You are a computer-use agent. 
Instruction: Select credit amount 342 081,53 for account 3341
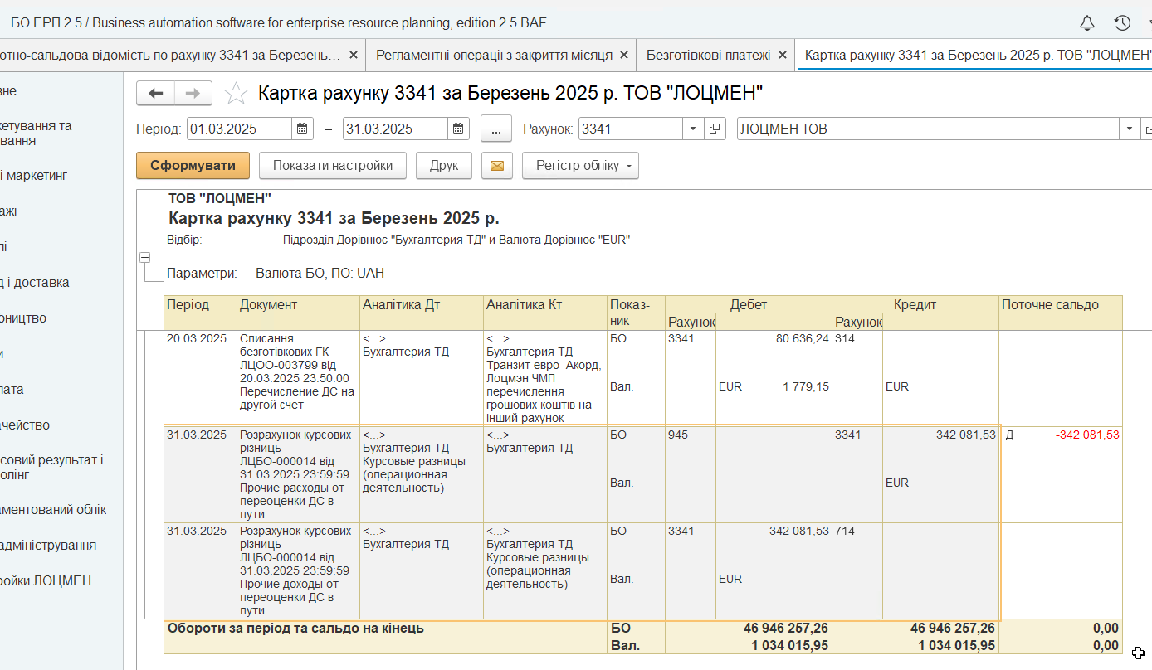coord(965,435)
